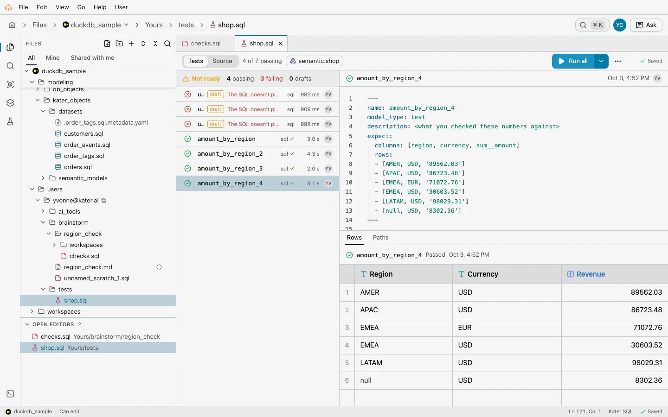
Task: Open orders.sql in the file tree
Action: 78,167
